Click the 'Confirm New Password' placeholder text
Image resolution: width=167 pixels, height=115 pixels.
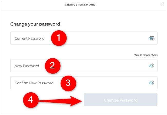click(34, 83)
